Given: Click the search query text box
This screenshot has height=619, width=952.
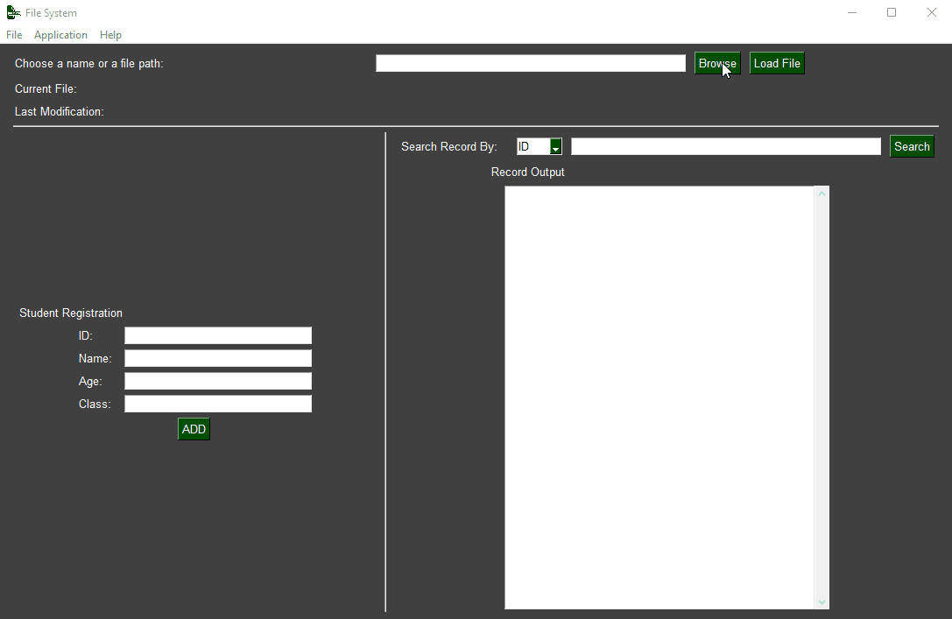Looking at the screenshot, I should (725, 145).
